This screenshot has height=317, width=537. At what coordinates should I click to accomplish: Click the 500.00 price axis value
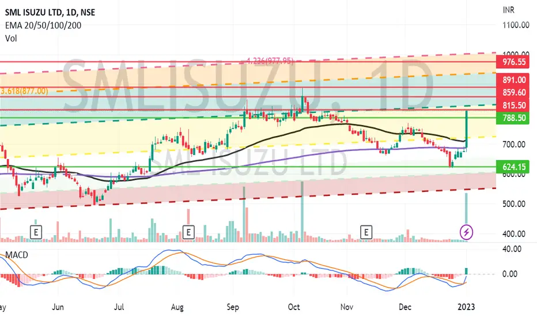(x=514, y=204)
